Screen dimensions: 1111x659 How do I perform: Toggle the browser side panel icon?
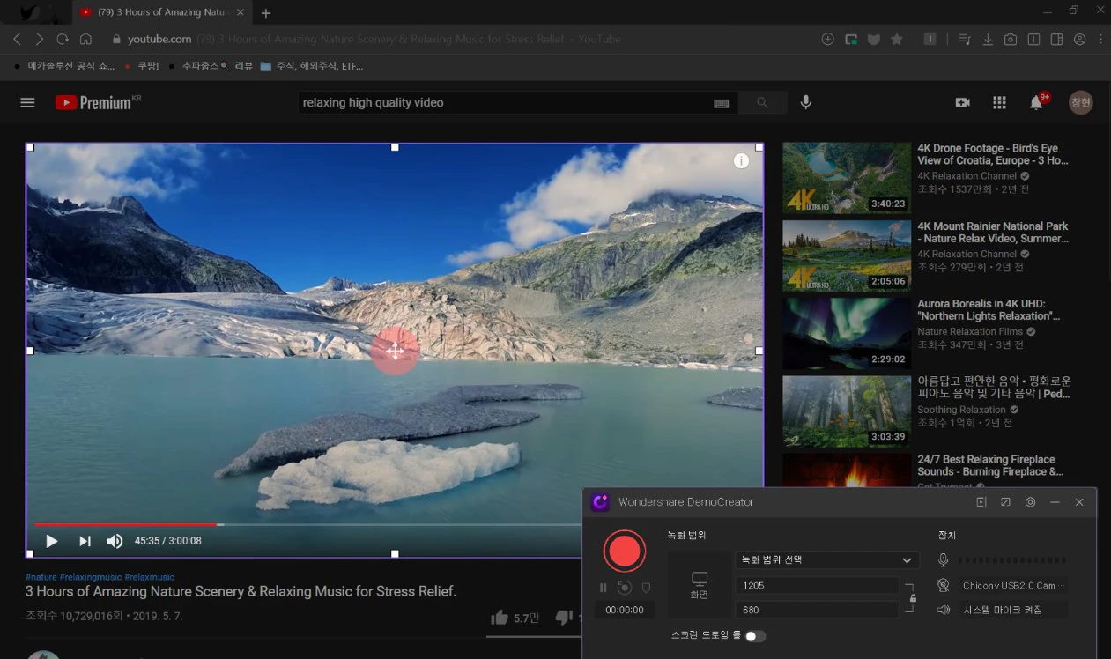1056,39
